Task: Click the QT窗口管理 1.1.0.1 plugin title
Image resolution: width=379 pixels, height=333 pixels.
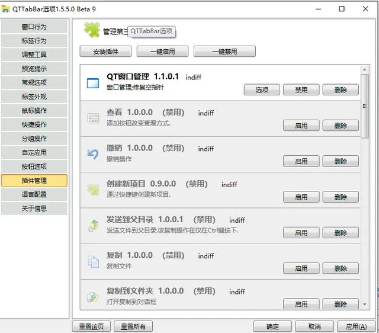Action: [143, 76]
